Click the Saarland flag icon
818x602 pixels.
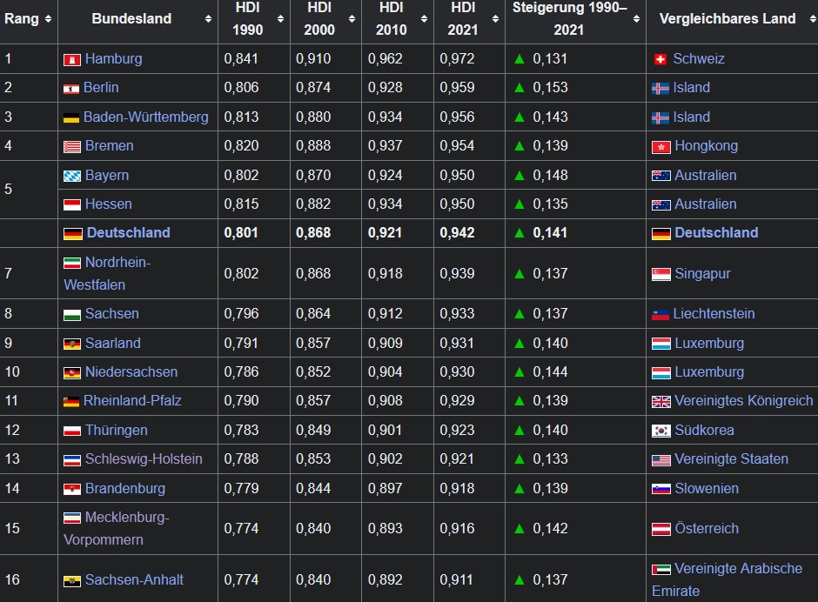pos(72,344)
